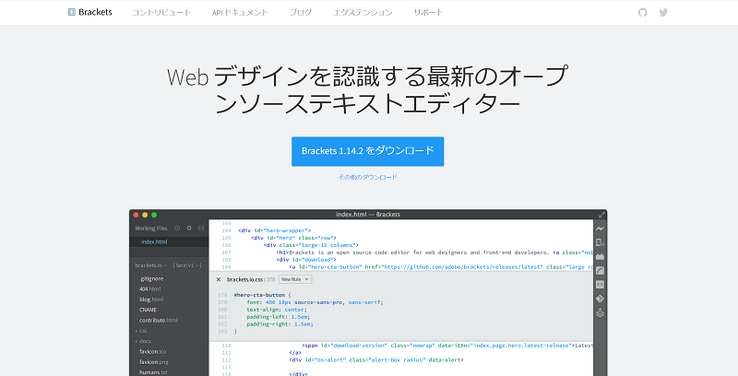Click the red close dot of editor window
Viewport: 738px width, 376px height.
click(136, 215)
